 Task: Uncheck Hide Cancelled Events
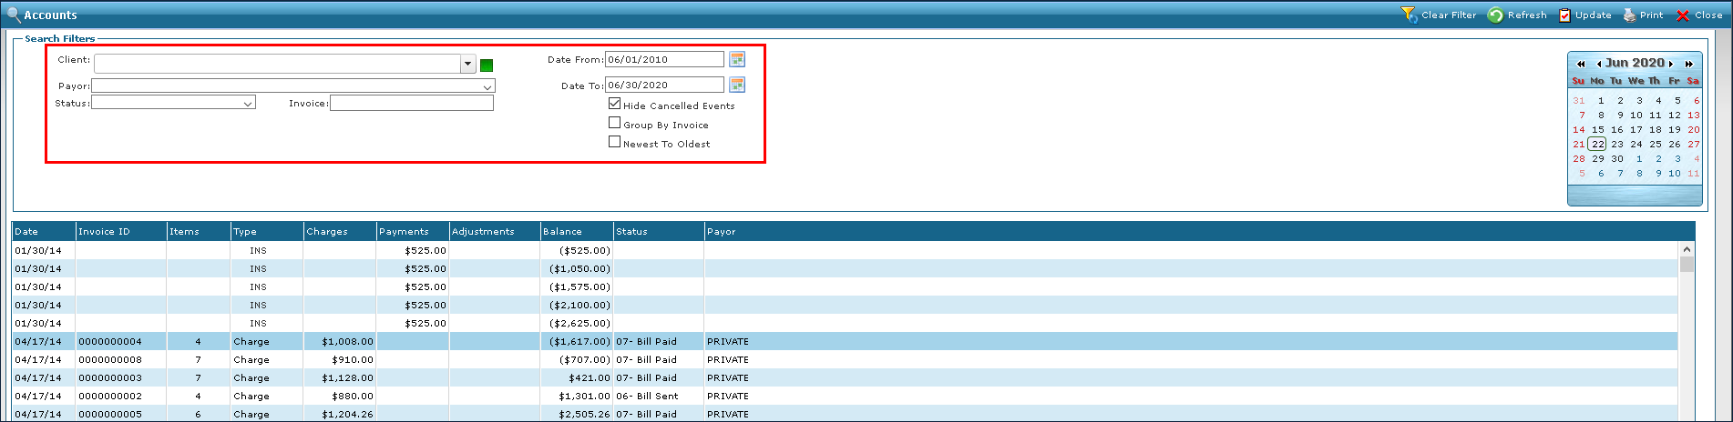click(x=614, y=104)
